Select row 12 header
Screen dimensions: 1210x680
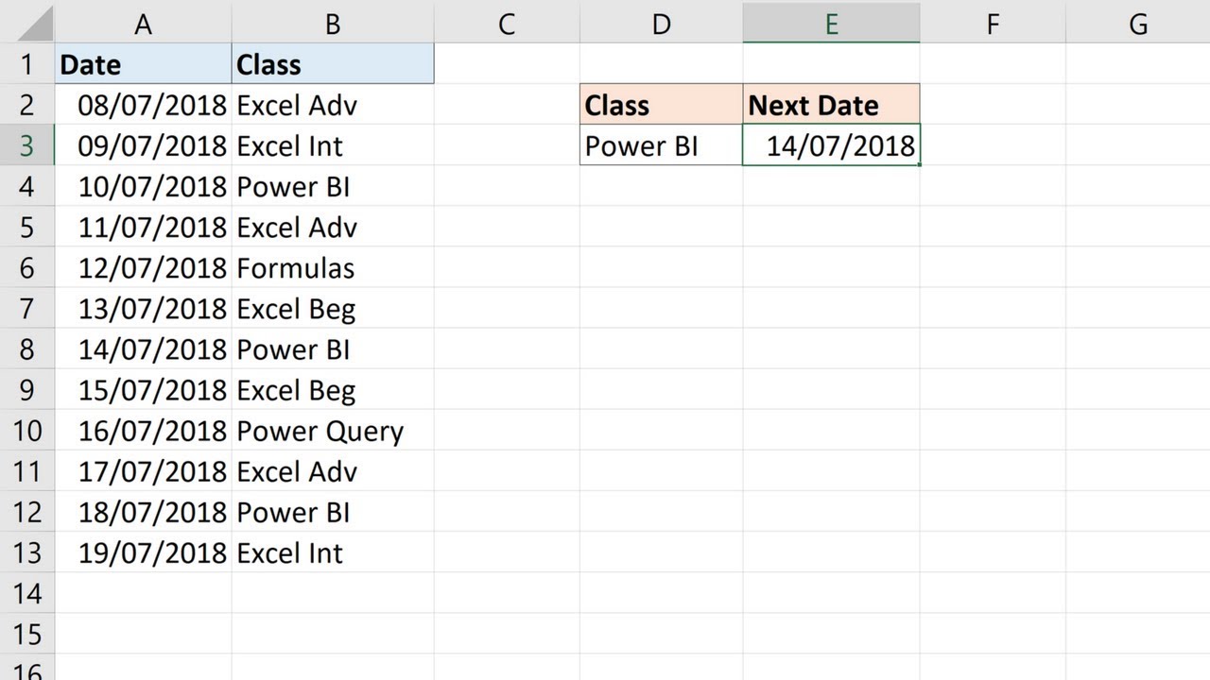[26, 511]
